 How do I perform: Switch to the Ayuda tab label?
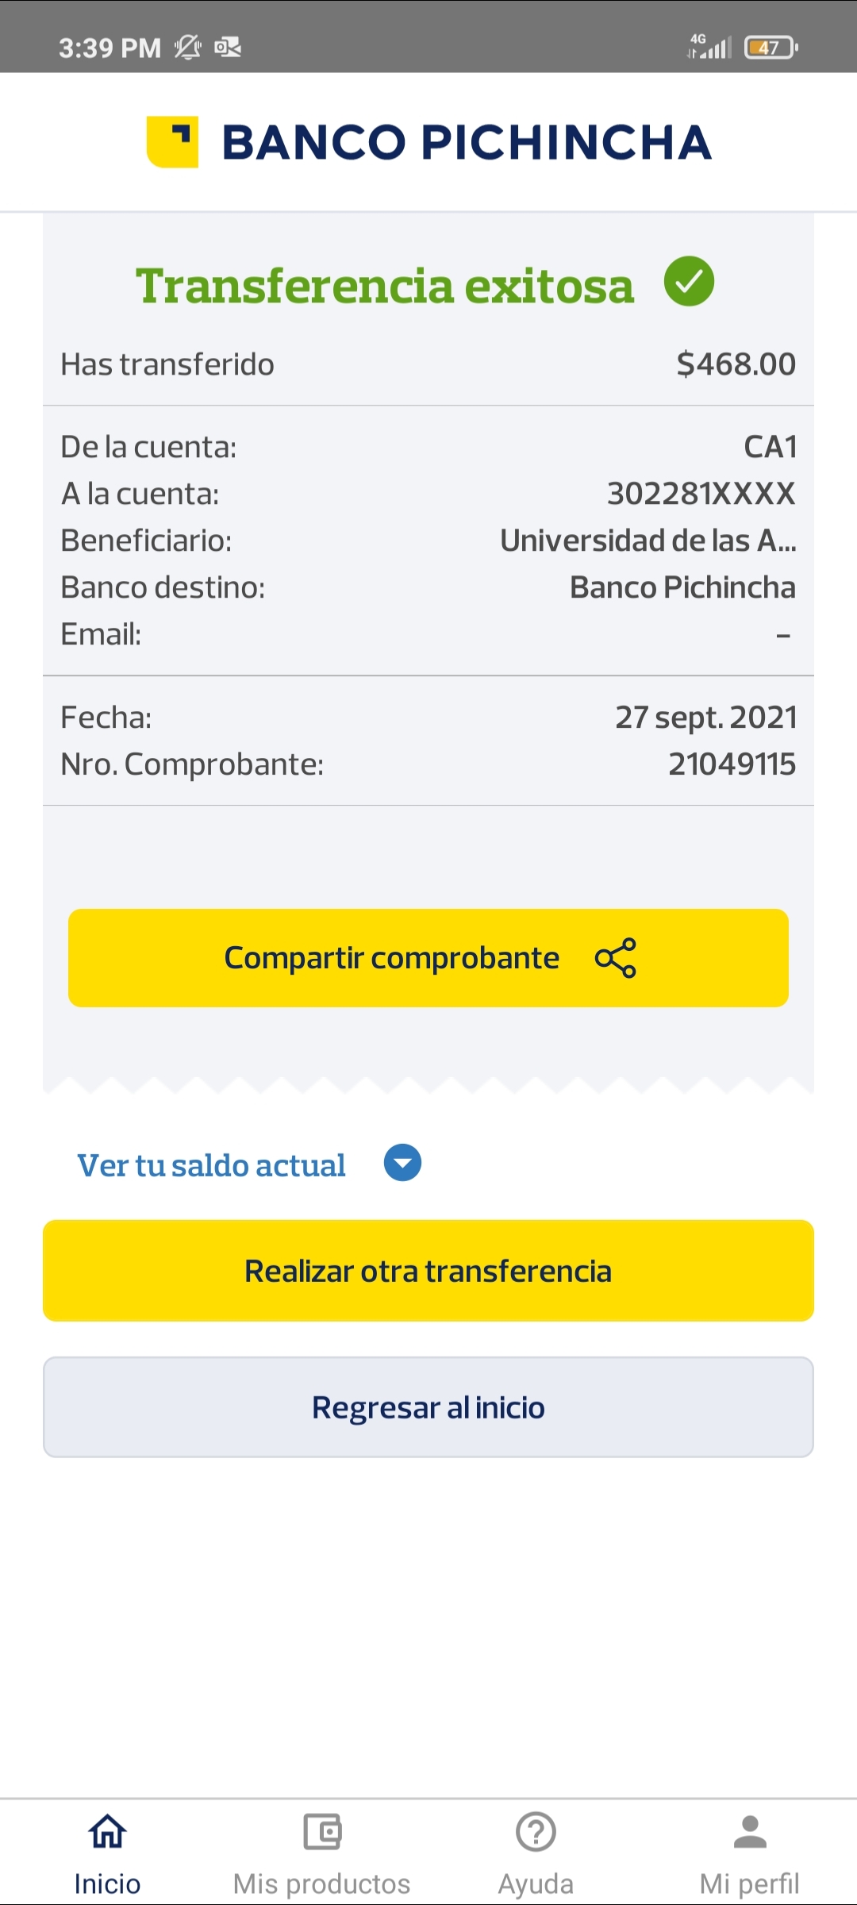pos(536,1884)
